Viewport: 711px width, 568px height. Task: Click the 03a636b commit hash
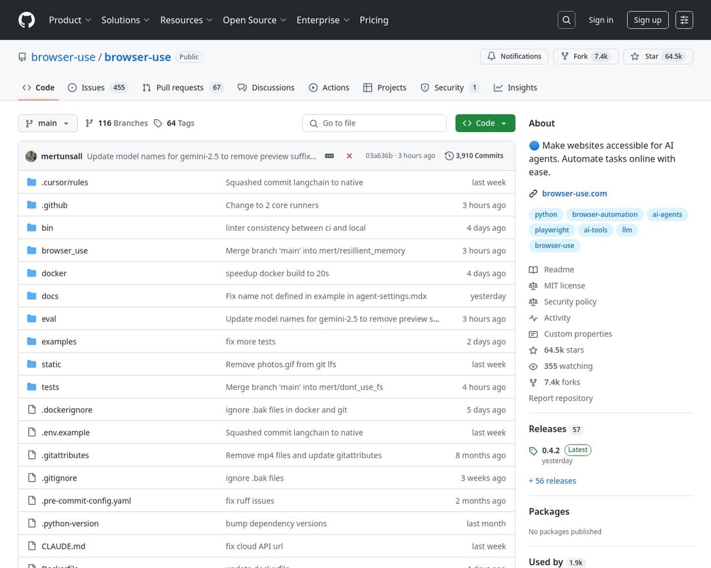379,156
